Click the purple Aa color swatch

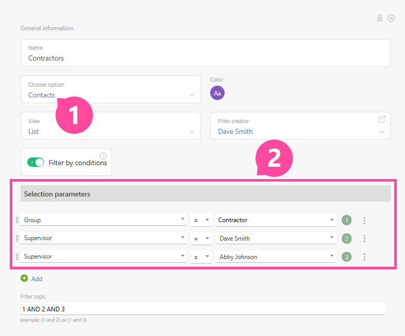coord(217,93)
